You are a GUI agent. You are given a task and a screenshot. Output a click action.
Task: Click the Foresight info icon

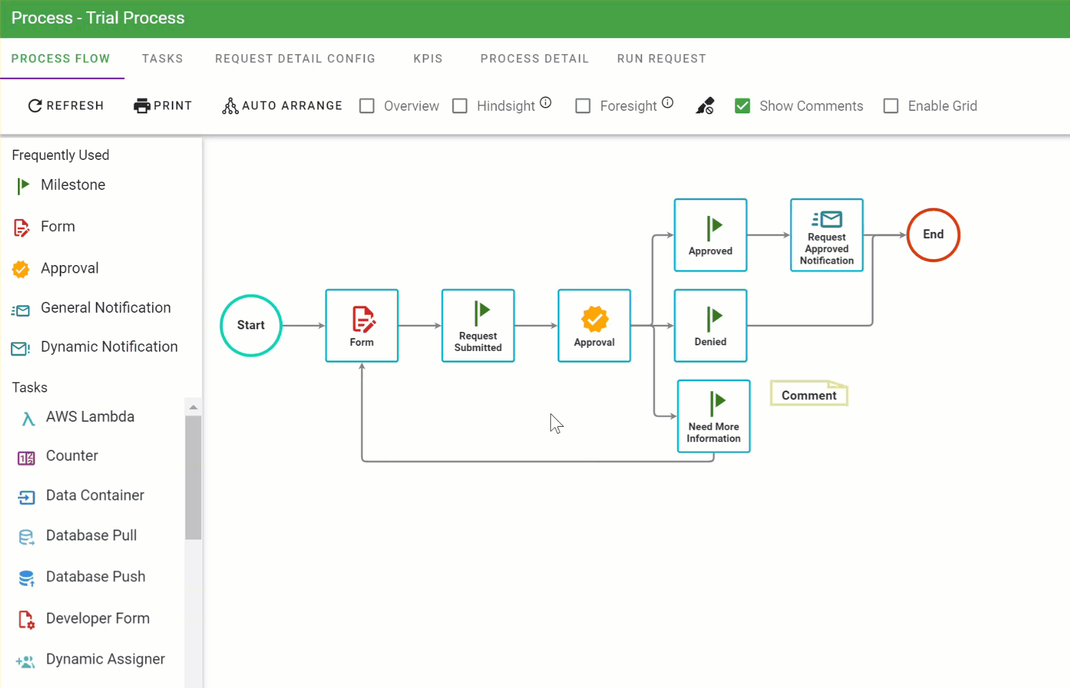[667, 103]
